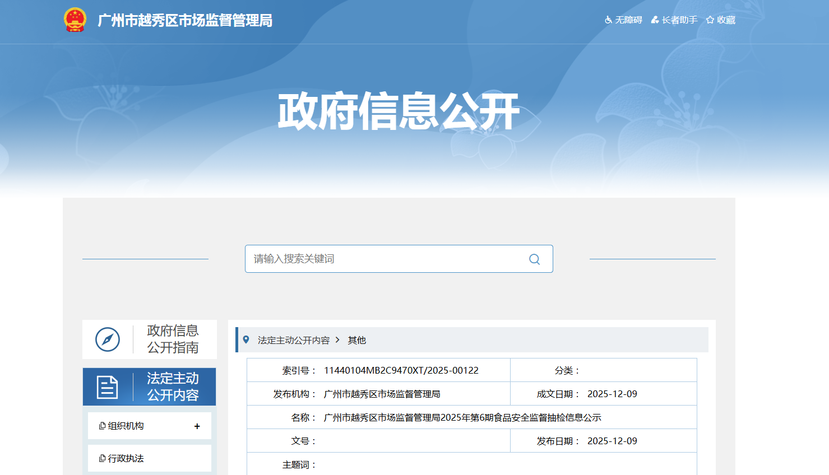Click the accessibility wheelchair icon
This screenshot has height=475, width=829.
608,20
